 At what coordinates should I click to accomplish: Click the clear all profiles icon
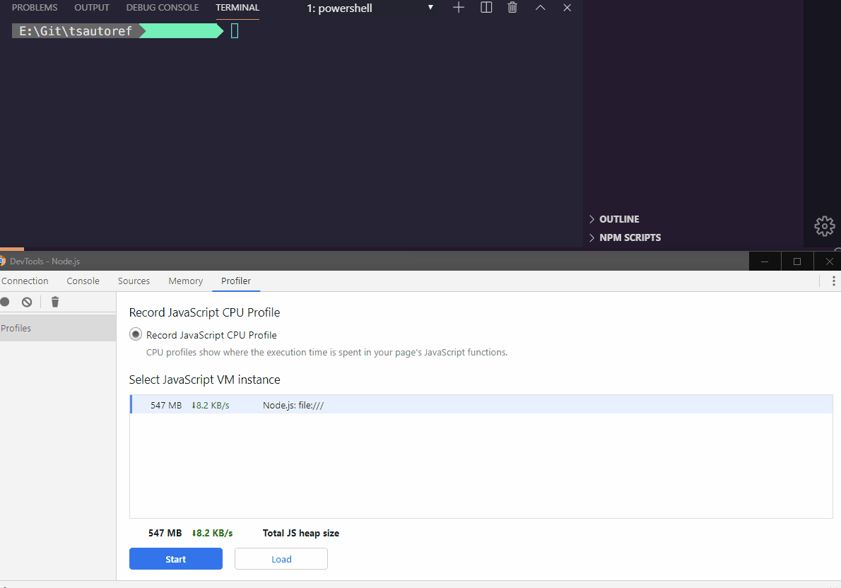pyautogui.click(x=27, y=302)
